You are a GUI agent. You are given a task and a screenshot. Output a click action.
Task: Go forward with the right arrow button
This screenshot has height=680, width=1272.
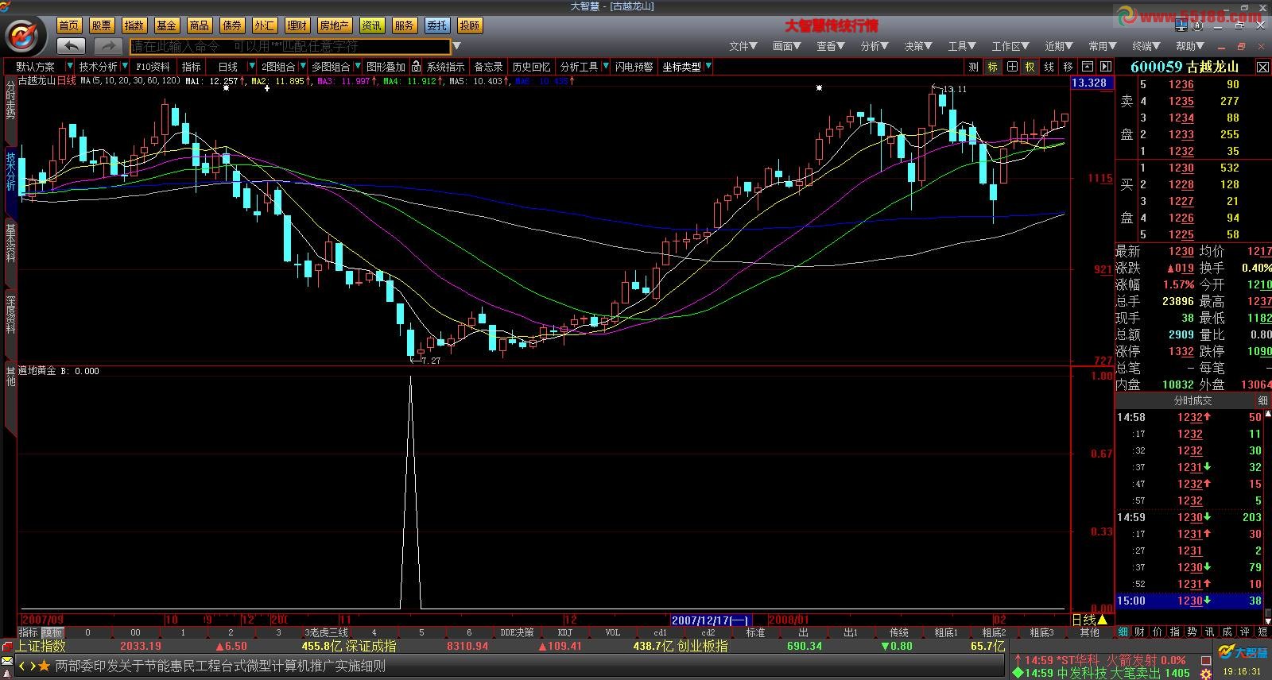(108, 46)
